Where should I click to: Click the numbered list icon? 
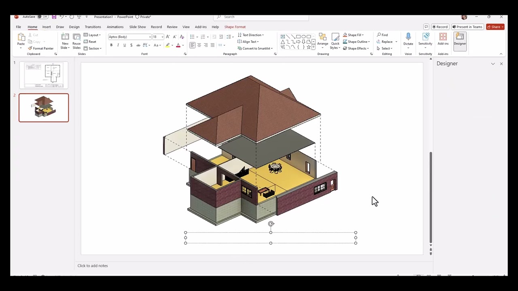(203, 37)
